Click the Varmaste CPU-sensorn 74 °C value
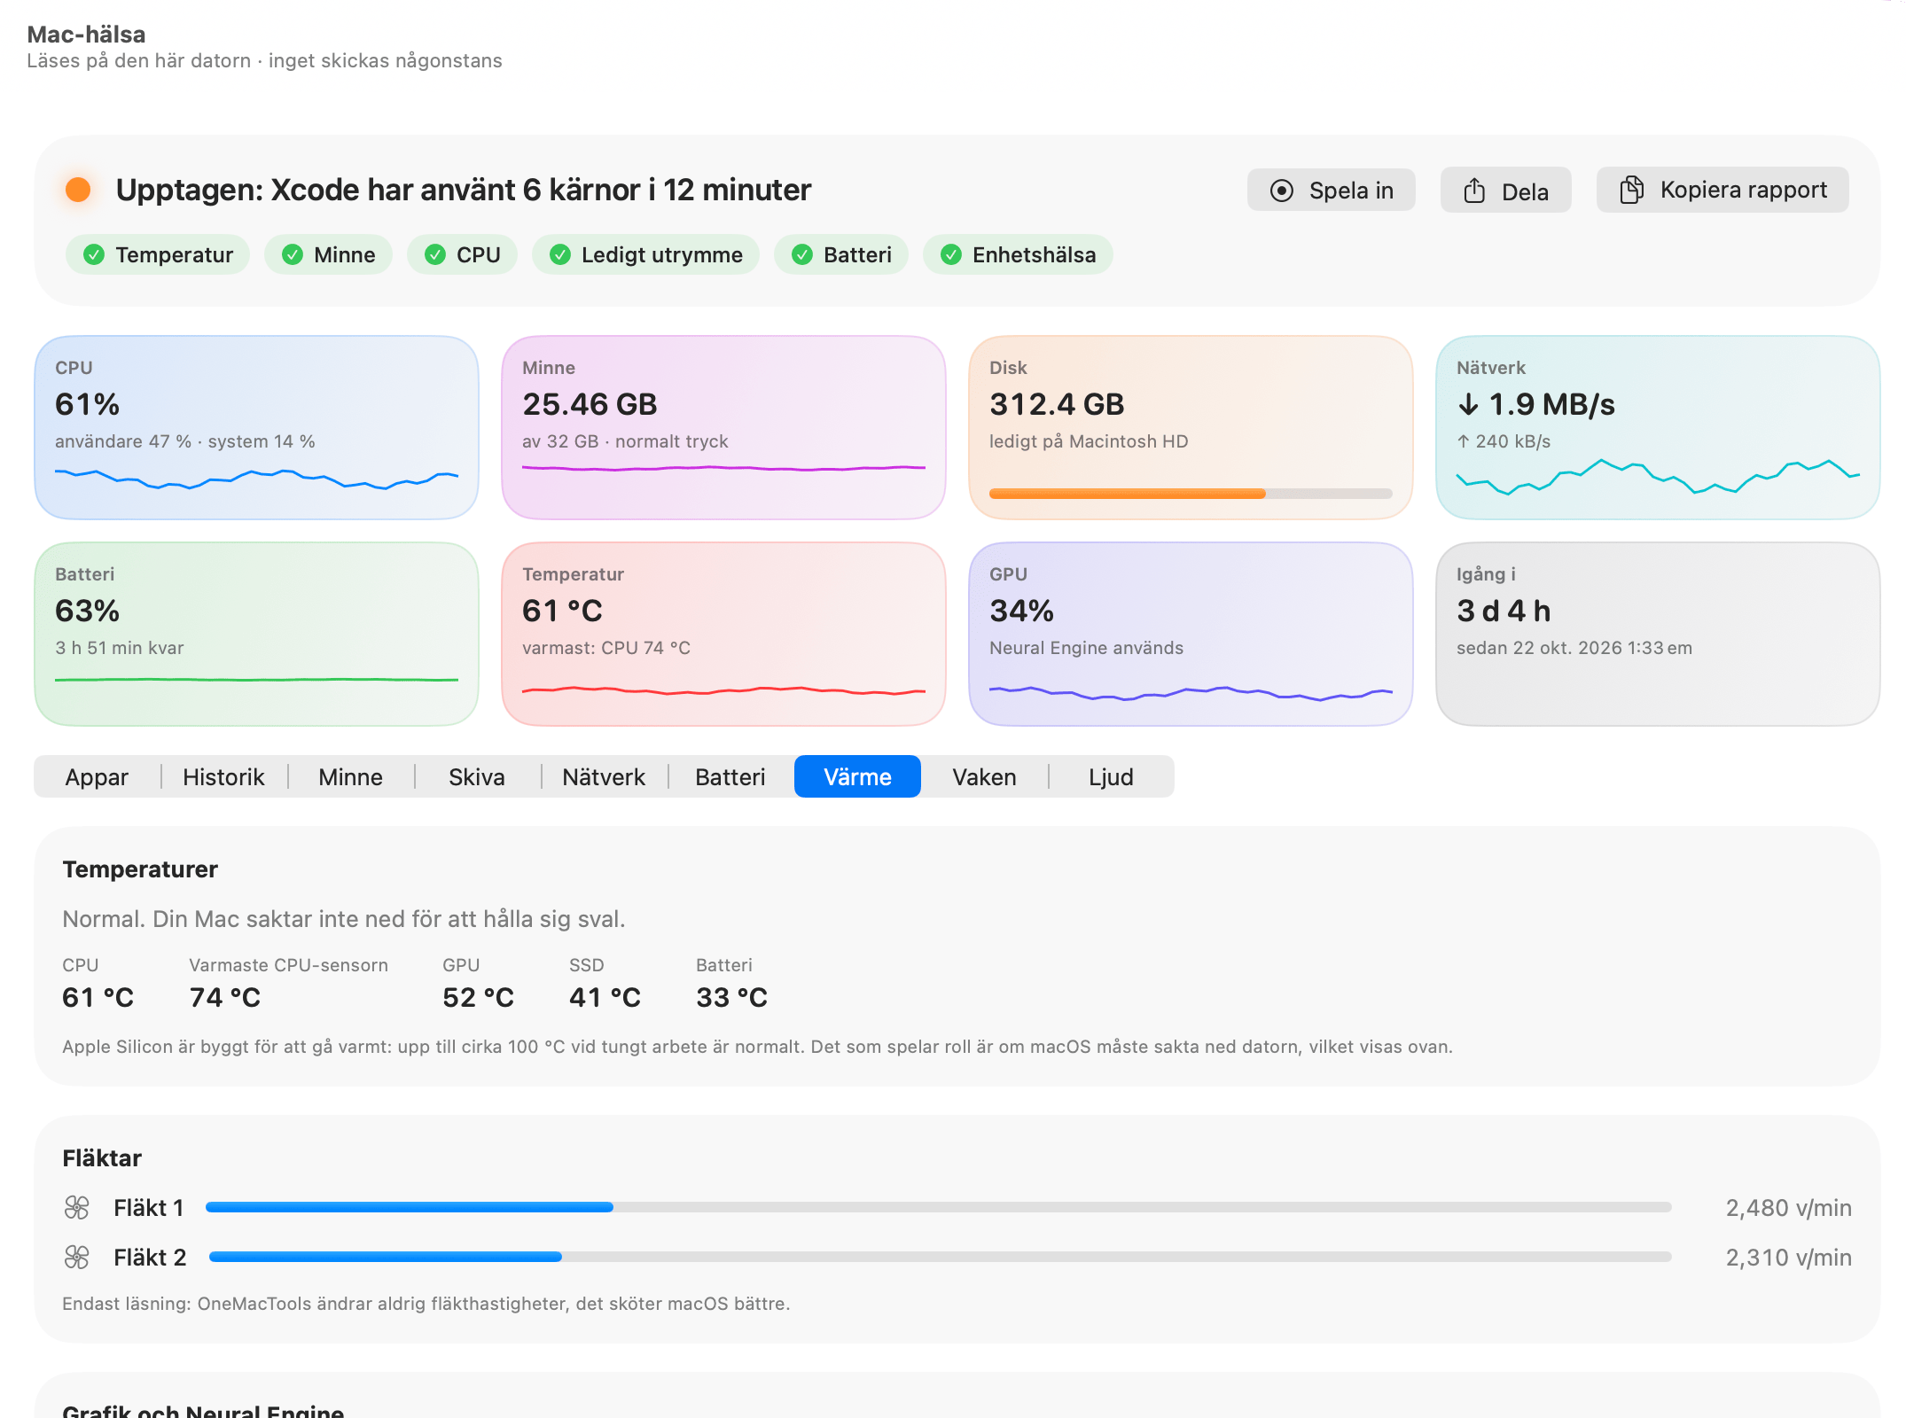 pos(225,998)
